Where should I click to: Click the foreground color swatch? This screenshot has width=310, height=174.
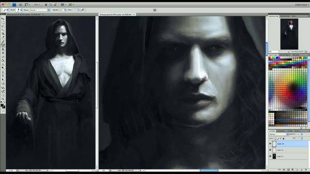pyautogui.click(x=2, y=105)
